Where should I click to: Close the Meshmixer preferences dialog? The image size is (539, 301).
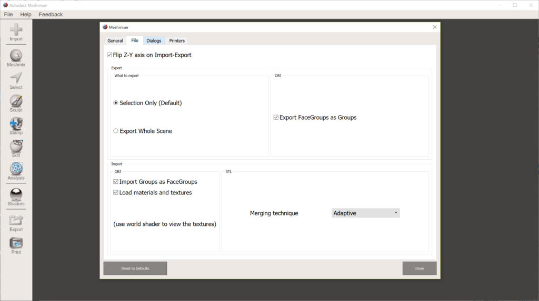coord(434,27)
